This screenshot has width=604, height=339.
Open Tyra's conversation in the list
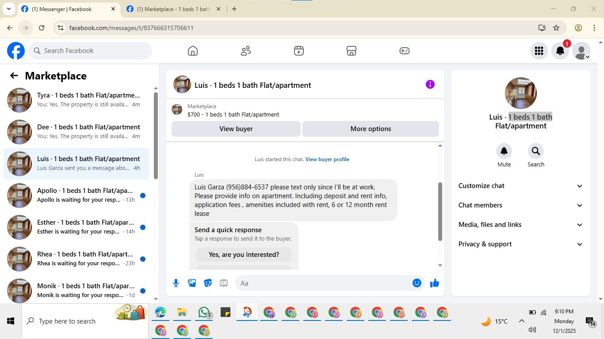(76, 100)
